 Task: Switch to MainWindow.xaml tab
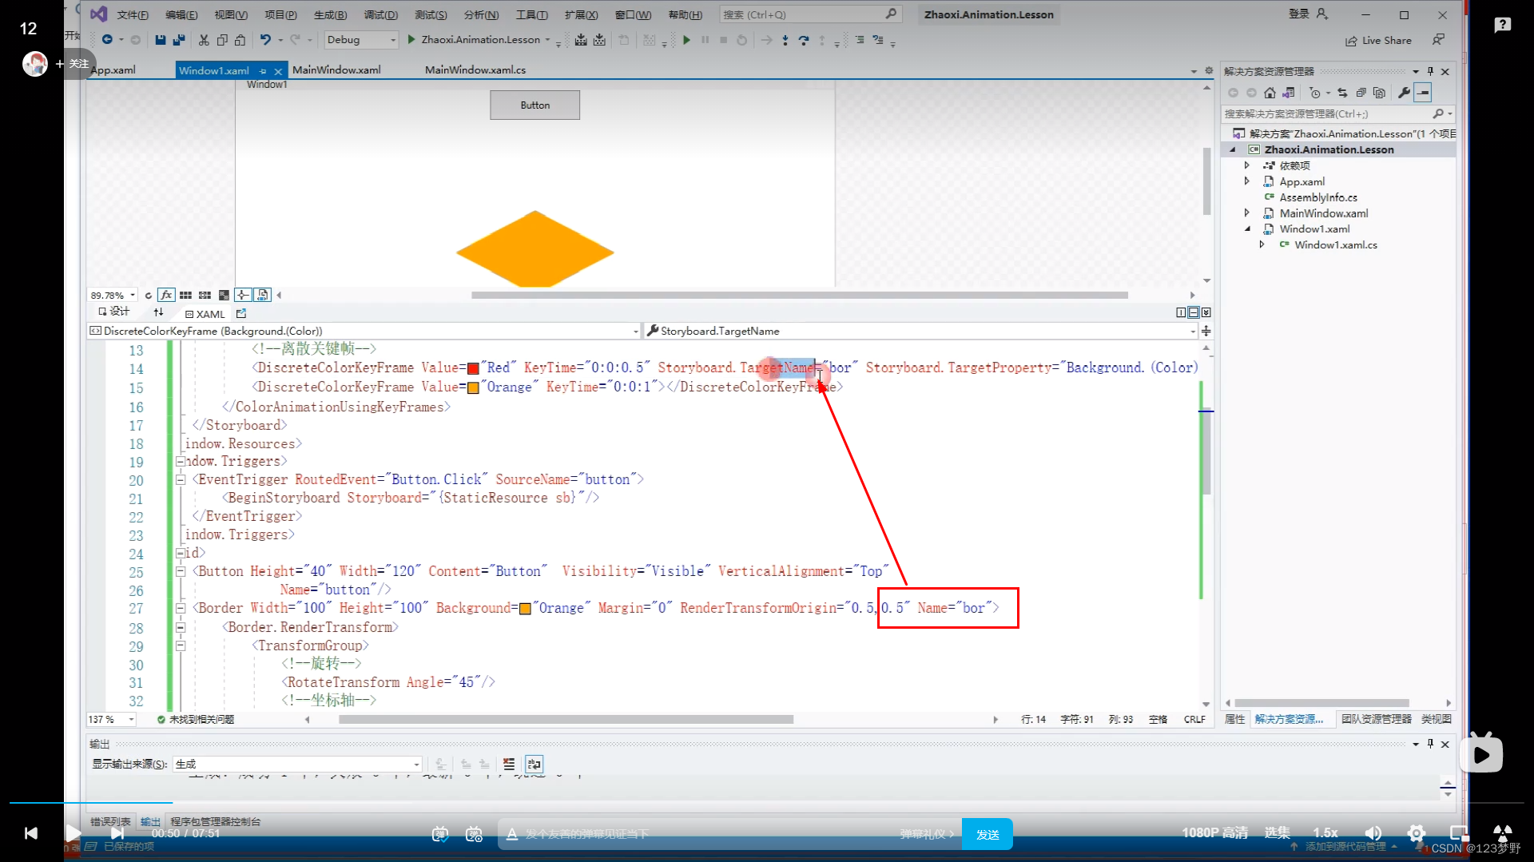pos(336,70)
